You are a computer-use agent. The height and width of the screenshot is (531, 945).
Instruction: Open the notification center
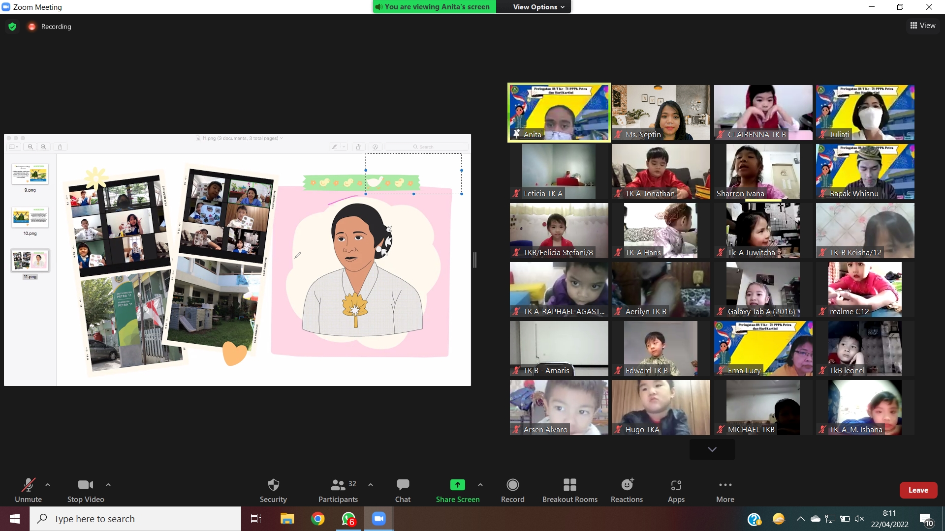pos(926,519)
